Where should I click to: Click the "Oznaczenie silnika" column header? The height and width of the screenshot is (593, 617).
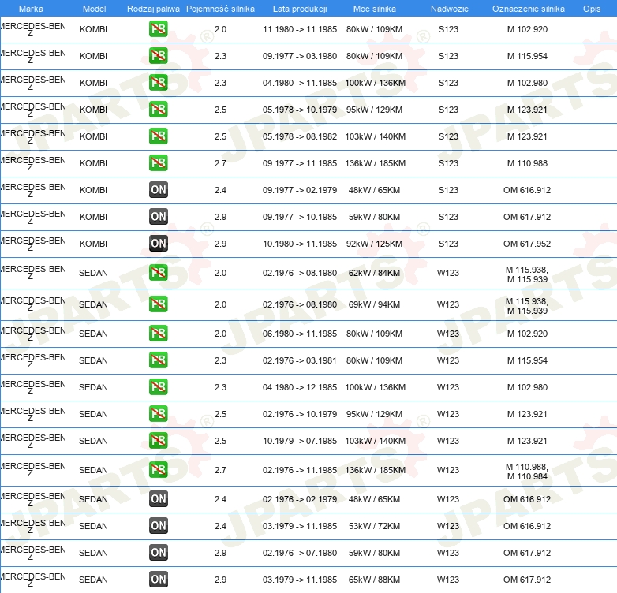(528, 9)
